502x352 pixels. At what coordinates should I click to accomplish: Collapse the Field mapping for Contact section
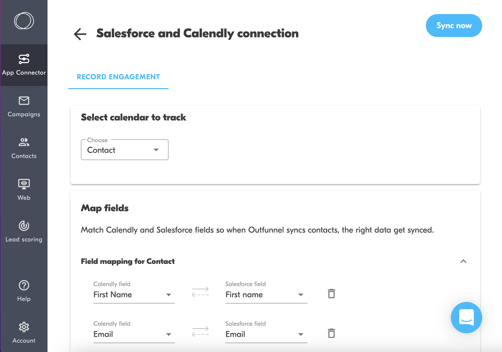point(463,261)
